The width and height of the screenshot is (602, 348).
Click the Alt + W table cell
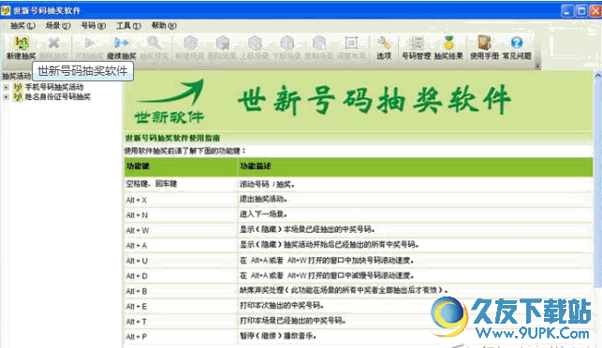[181, 230]
